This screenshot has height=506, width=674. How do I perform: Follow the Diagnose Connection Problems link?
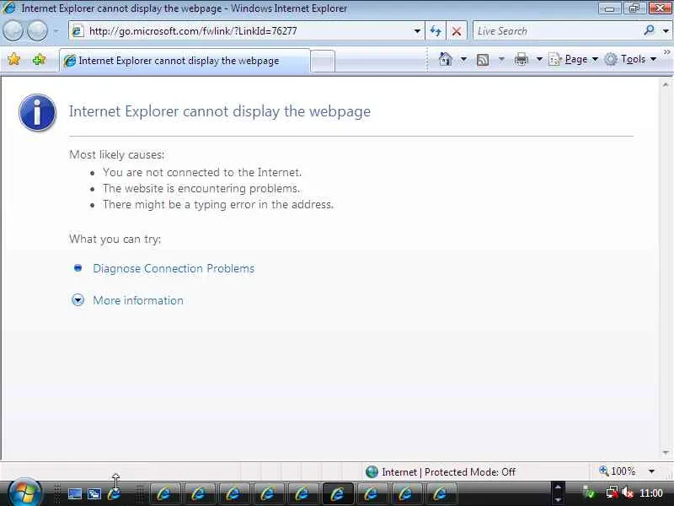pyautogui.click(x=174, y=268)
